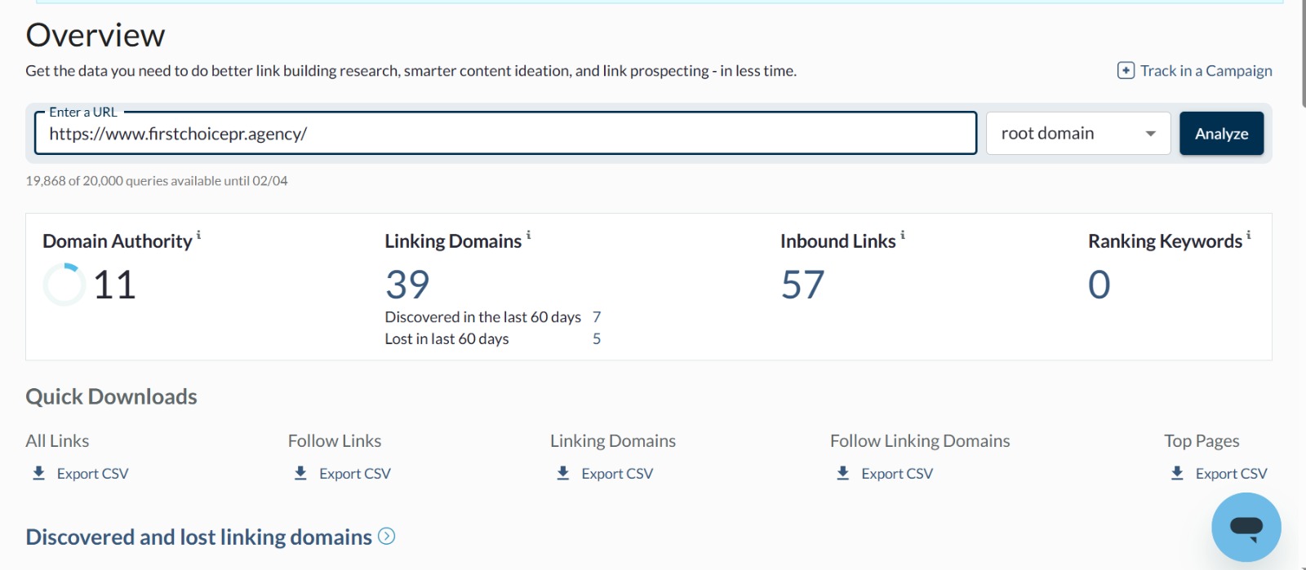Click the Analyze button
Screen dimensions: 1306x570
[x=1221, y=134]
